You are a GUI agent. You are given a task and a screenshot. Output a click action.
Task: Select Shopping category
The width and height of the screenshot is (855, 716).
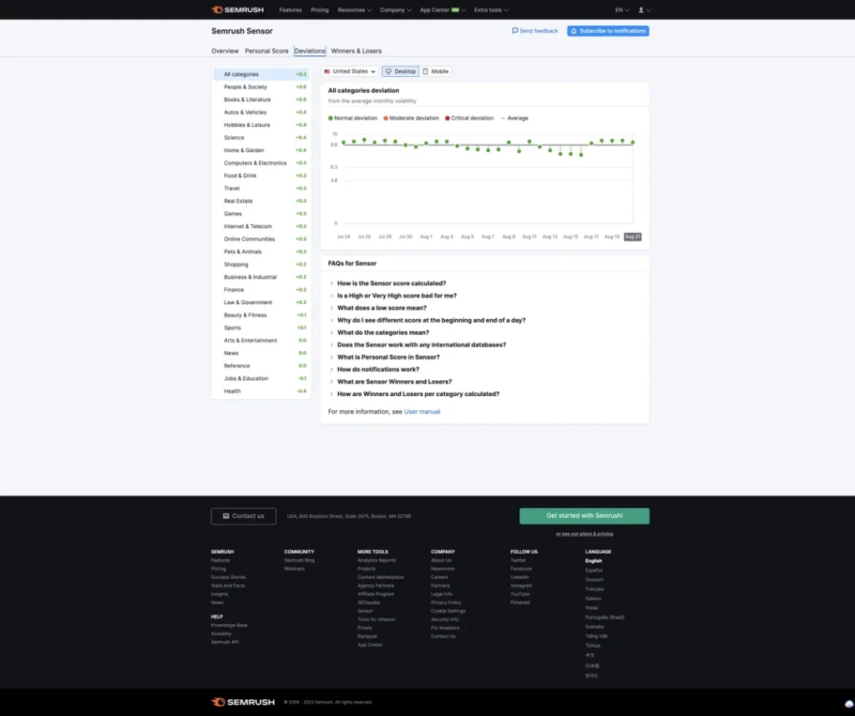click(x=261, y=264)
